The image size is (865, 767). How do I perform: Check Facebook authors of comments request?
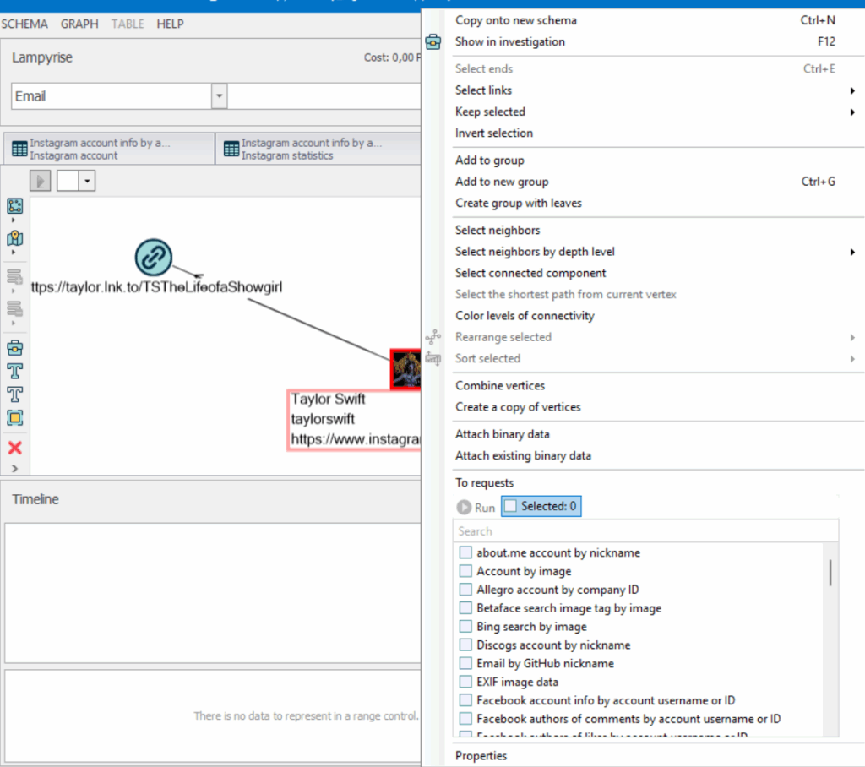[465, 719]
